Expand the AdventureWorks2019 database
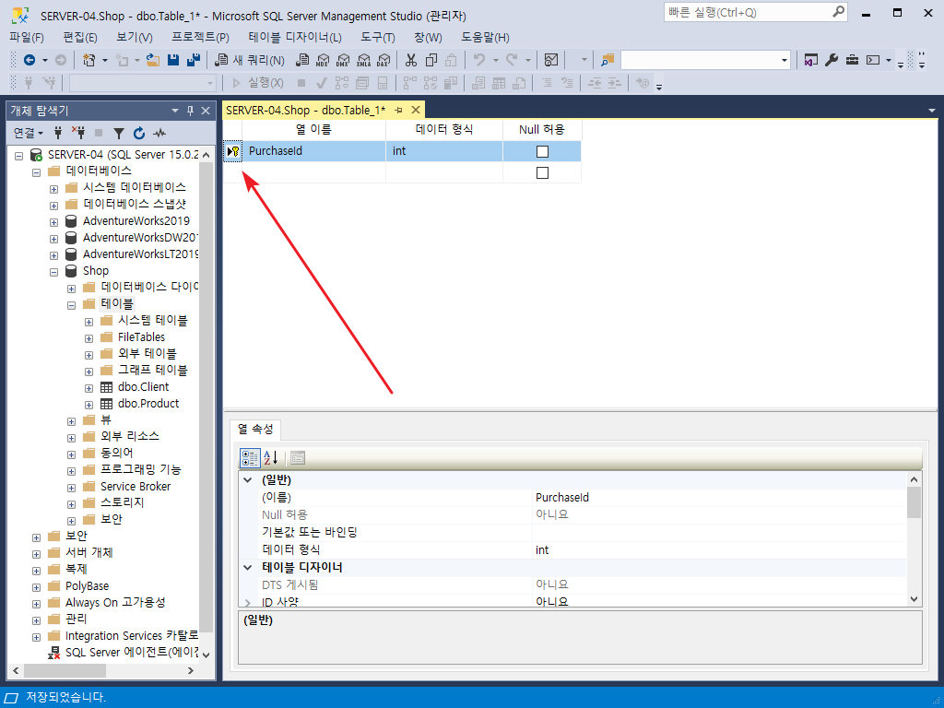Screen dimensions: 944x708 point(53,221)
